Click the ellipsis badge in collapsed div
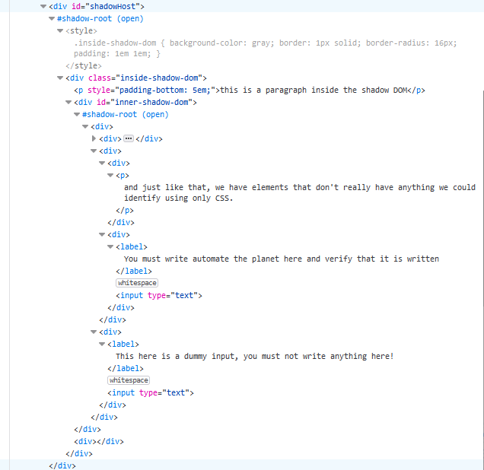Image resolution: width=484 pixels, height=470 pixels. (129, 138)
